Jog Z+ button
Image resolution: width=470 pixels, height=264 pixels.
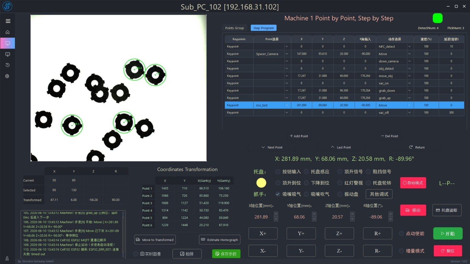coord(339,234)
